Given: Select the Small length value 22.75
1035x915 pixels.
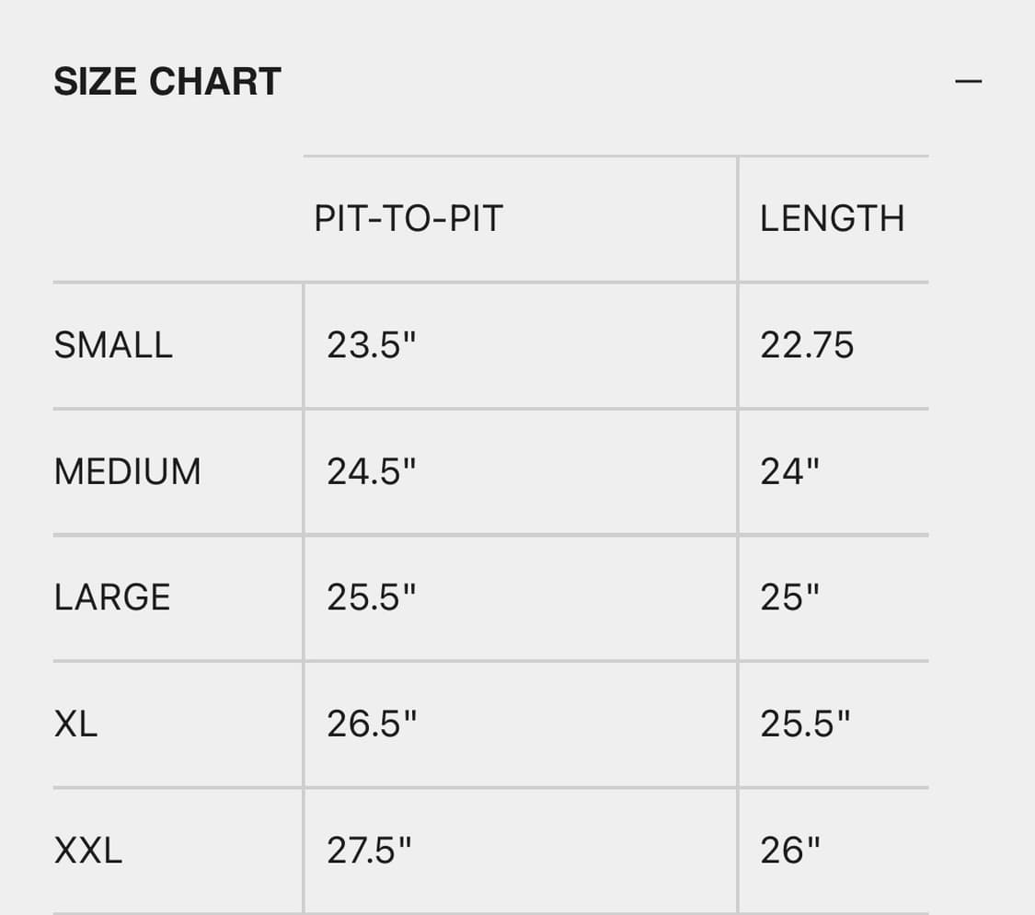Looking at the screenshot, I should point(807,345).
